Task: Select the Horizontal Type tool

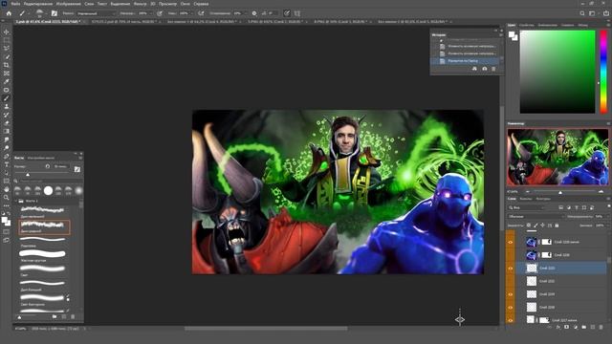Action: coord(7,164)
